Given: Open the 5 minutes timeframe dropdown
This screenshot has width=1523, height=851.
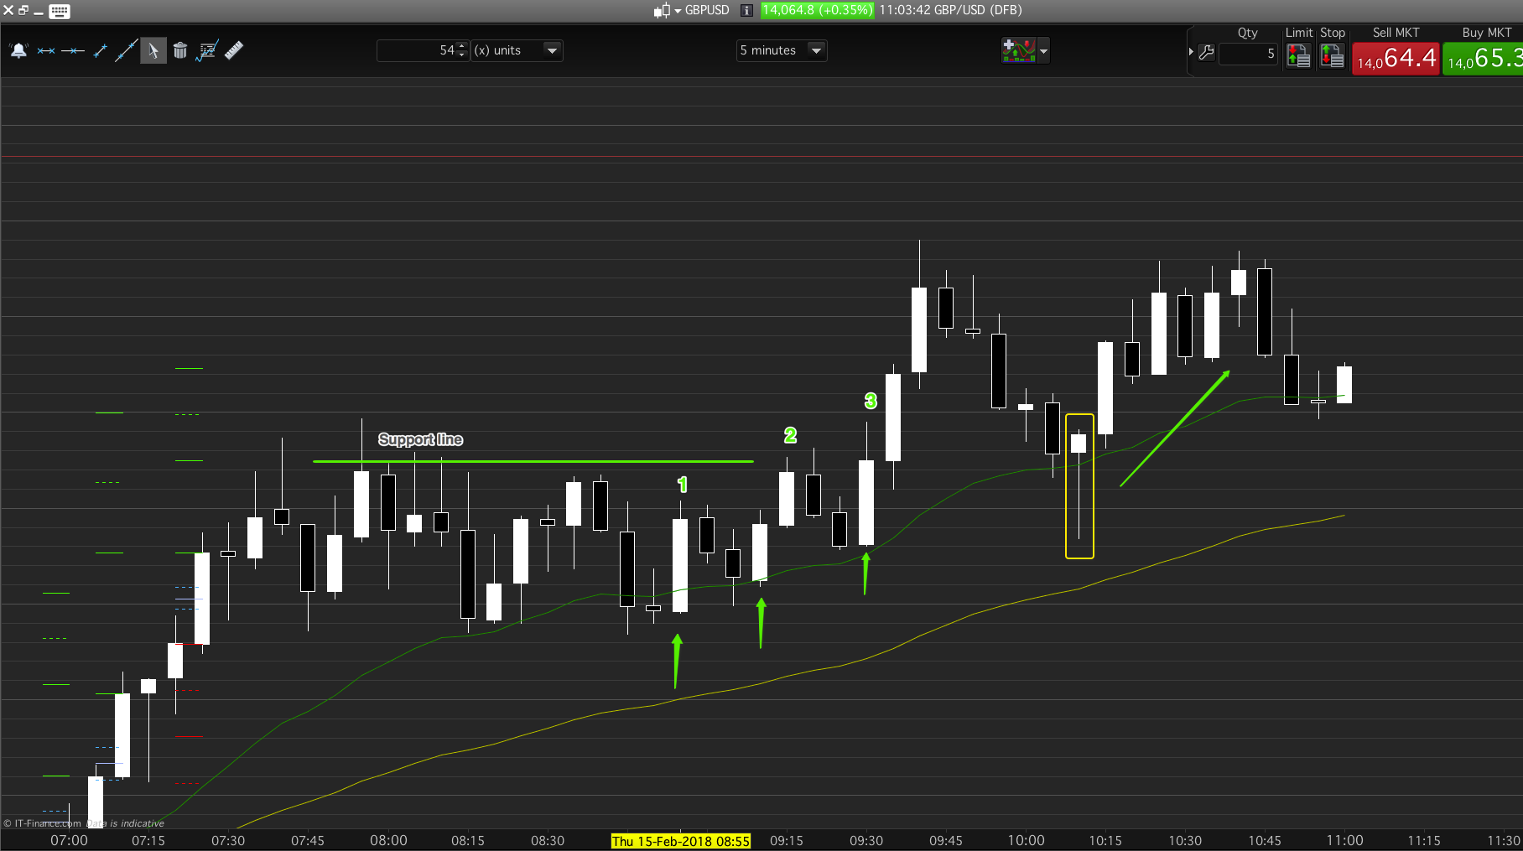Looking at the screenshot, I should click(x=815, y=50).
